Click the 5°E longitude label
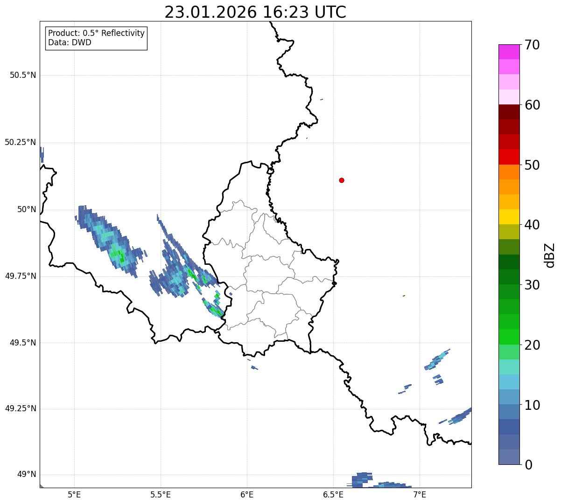The width and height of the screenshot is (561, 504). click(x=74, y=494)
